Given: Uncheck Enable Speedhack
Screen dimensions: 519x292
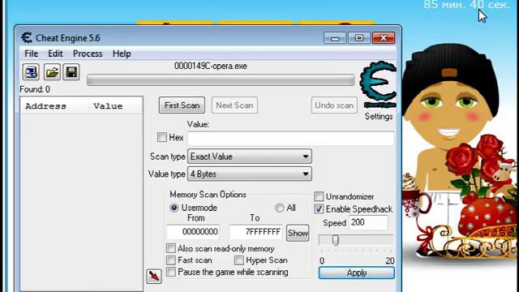Looking at the screenshot, I should tap(319, 209).
